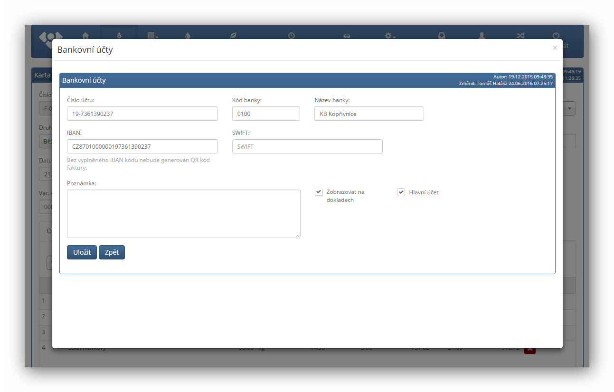
Task: Expand the gear settings dropdown in navbar
Action: point(390,36)
